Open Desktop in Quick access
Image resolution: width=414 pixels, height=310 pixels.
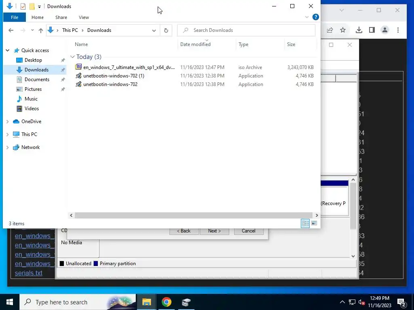pyautogui.click(x=33, y=60)
